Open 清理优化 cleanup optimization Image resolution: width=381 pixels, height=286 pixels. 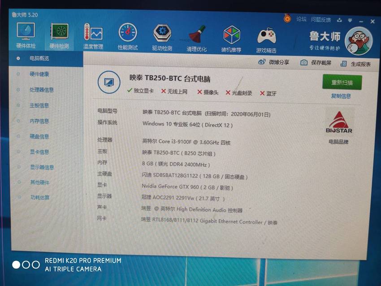(197, 39)
